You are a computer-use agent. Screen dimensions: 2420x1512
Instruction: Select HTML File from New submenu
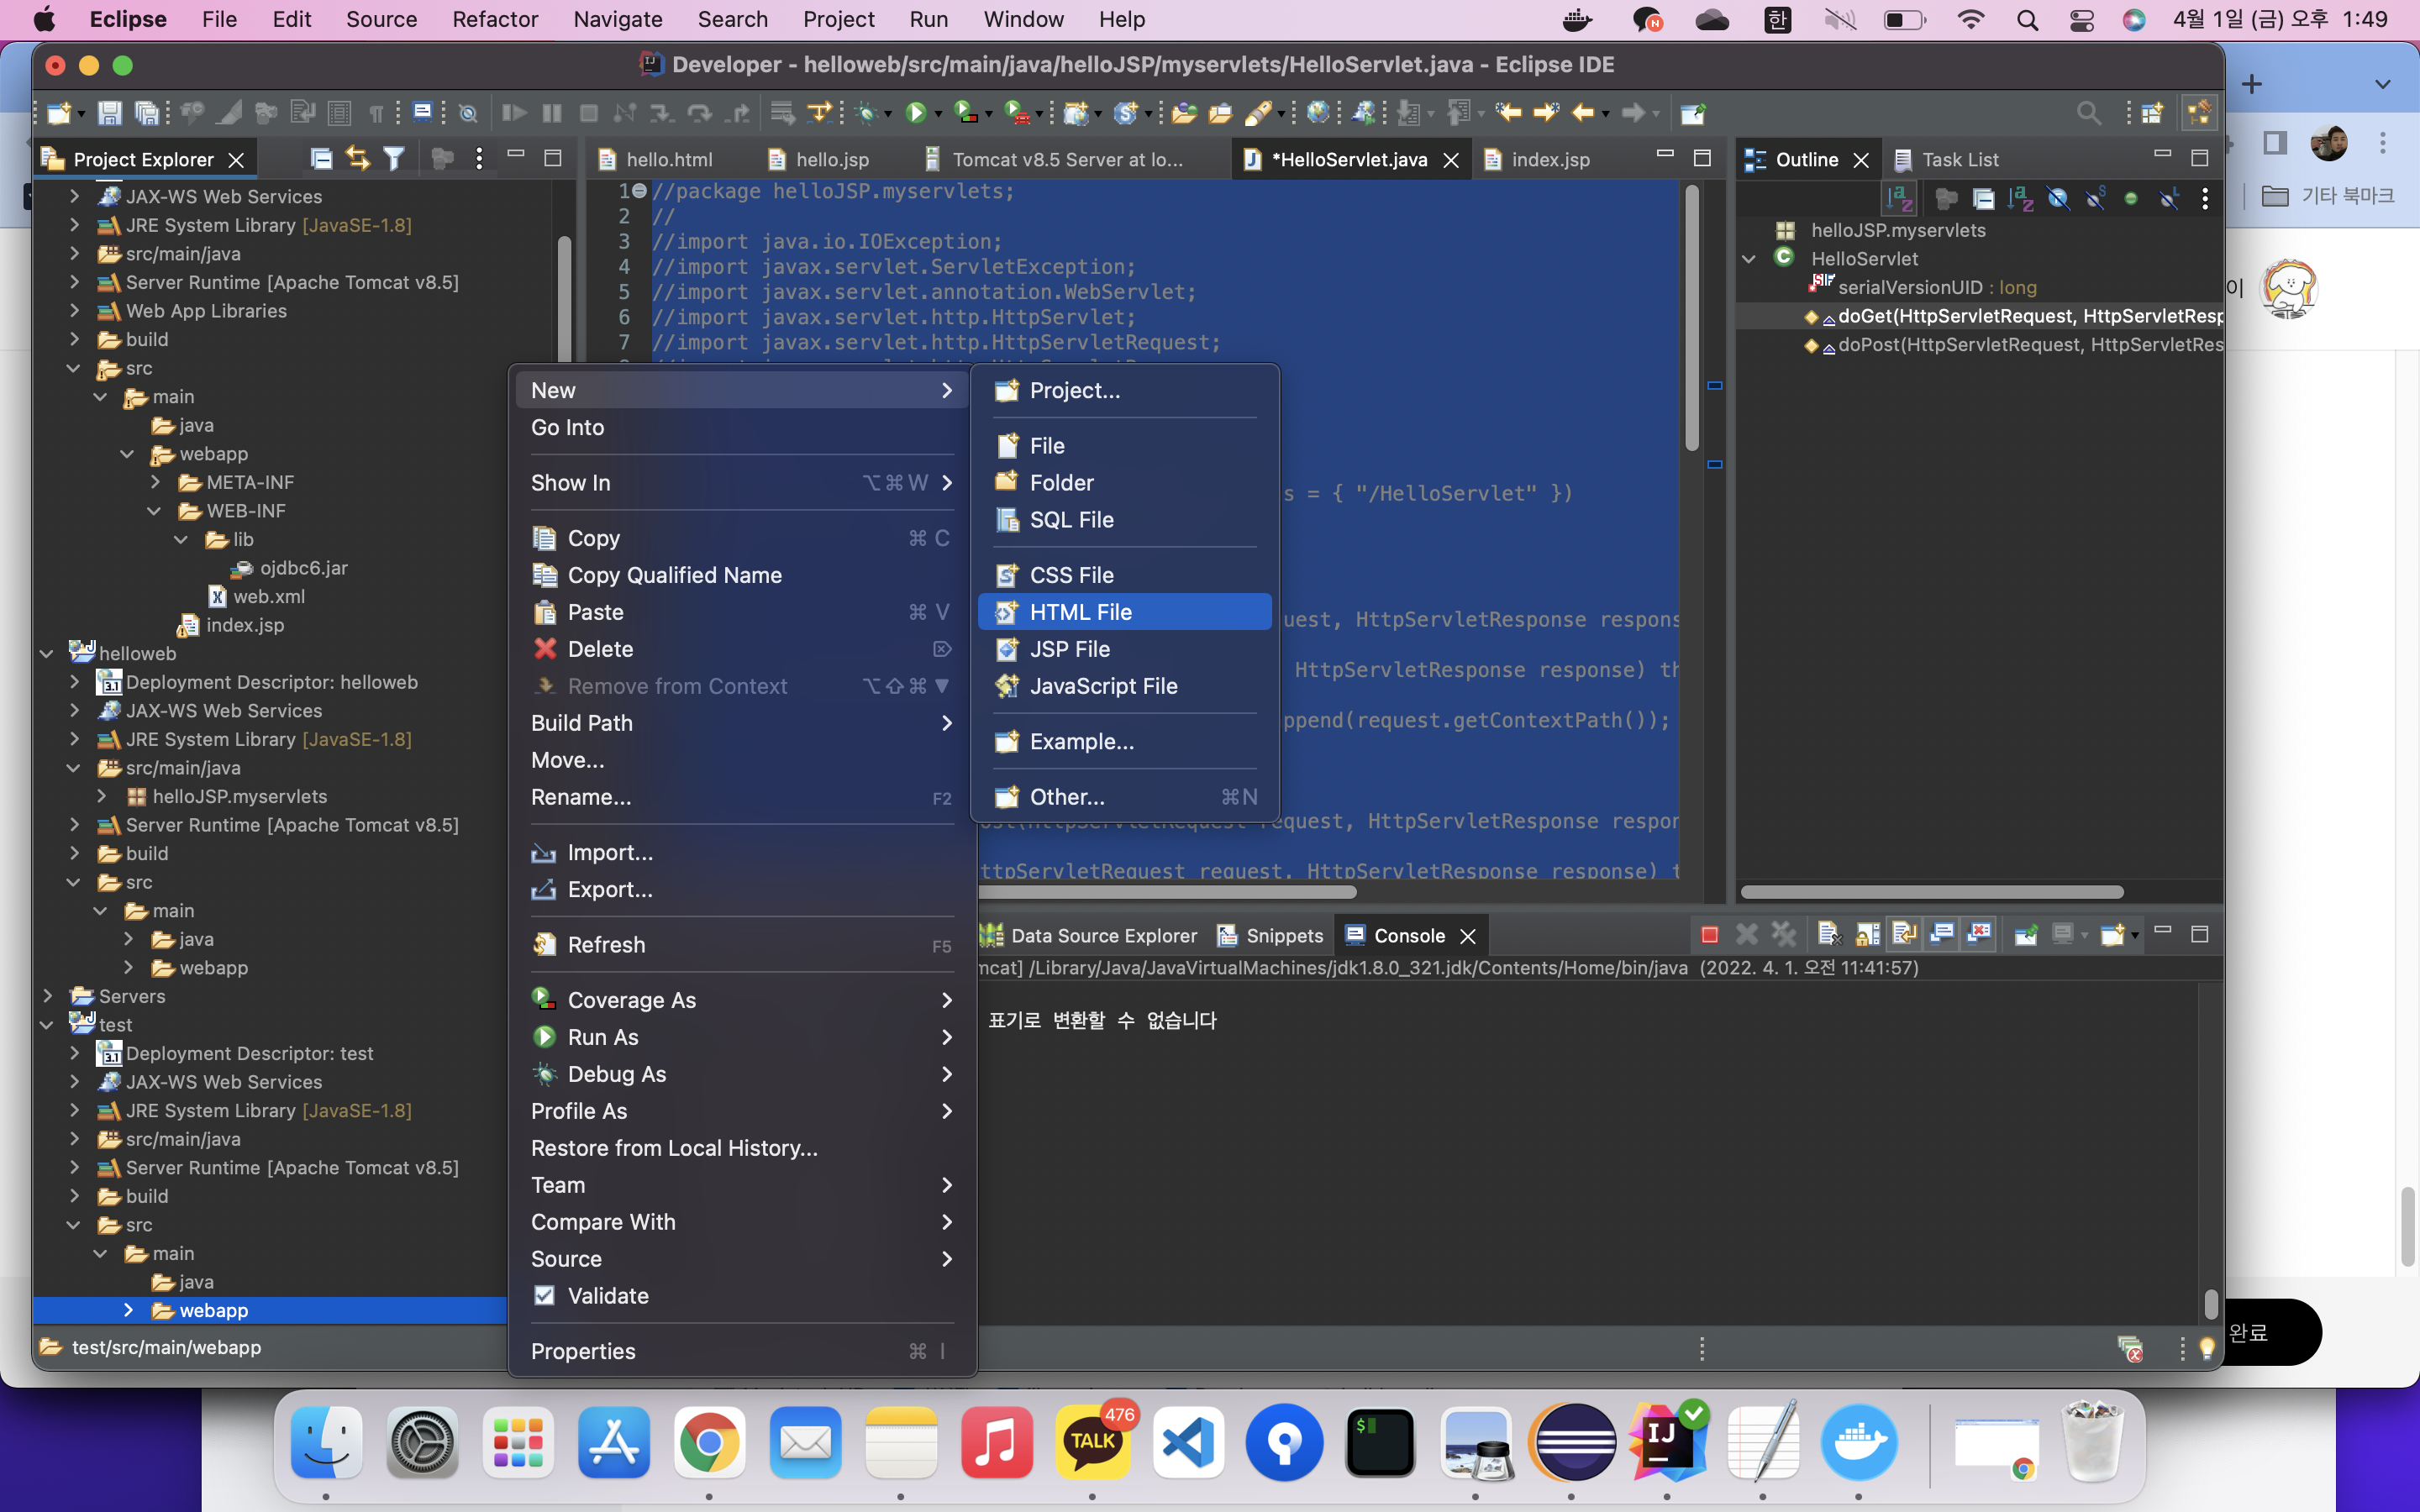(x=1080, y=612)
